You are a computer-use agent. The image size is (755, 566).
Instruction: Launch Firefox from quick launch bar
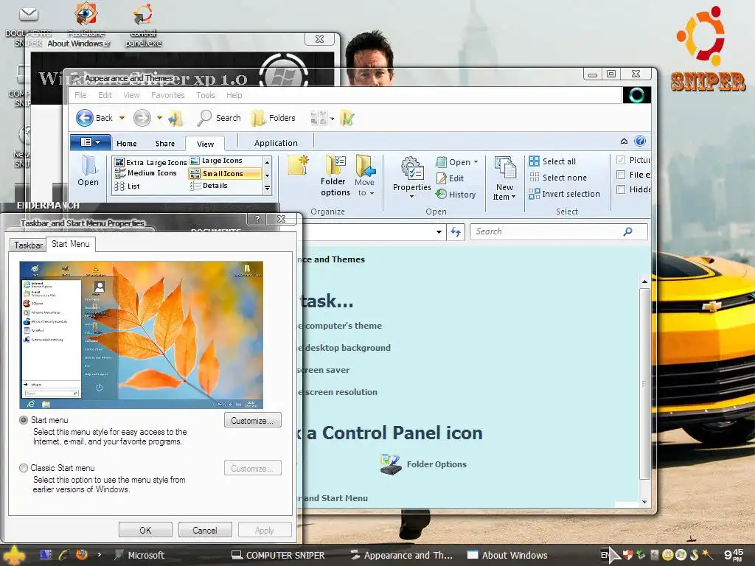82,554
